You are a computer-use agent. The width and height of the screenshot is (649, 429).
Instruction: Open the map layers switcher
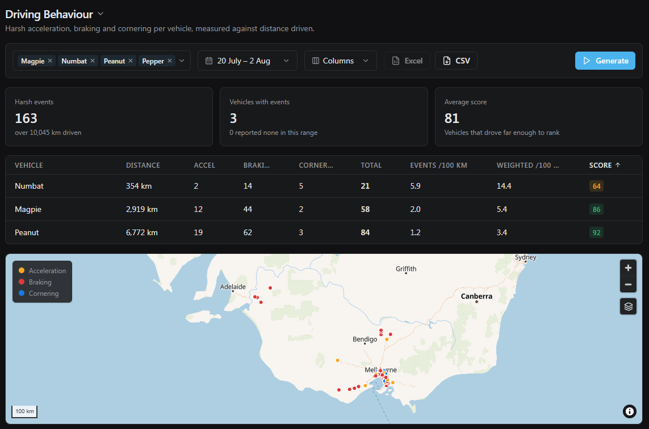tap(629, 306)
